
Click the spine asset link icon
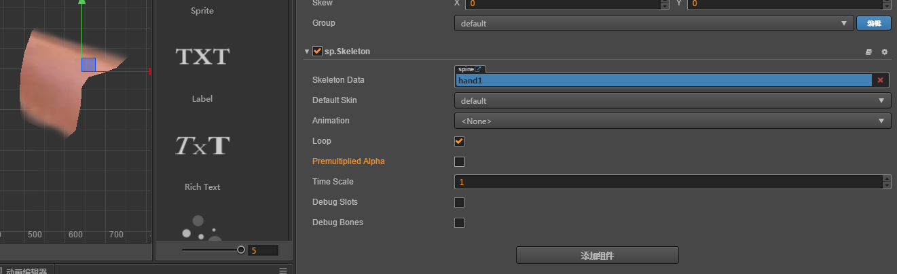click(478, 69)
